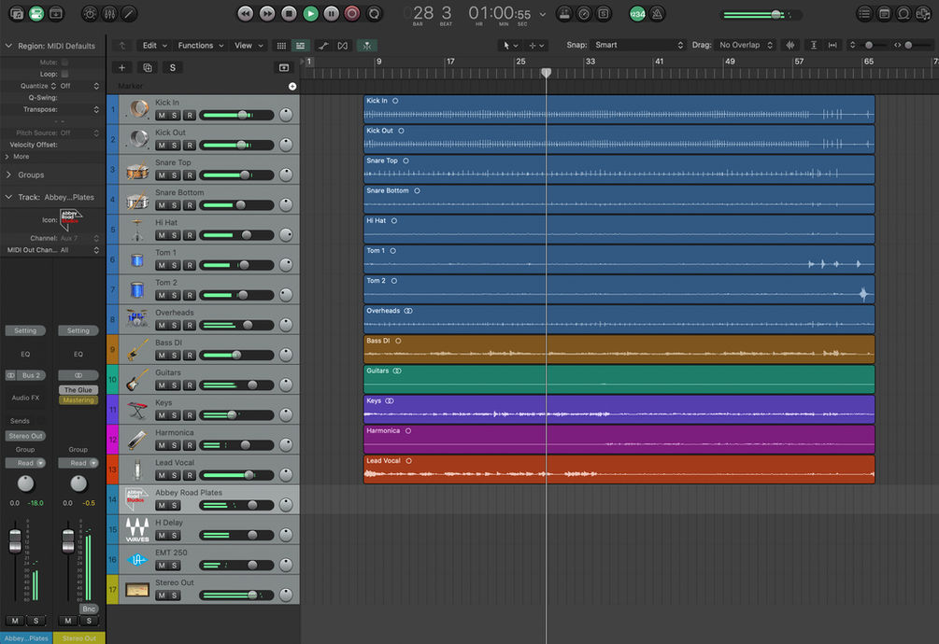Open the Loop Browser icon
The image size is (939, 644).
903,14
